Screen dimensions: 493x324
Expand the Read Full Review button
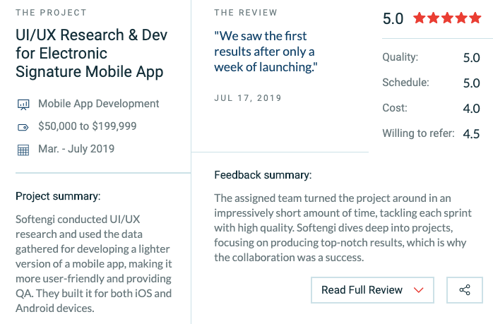(x=373, y=289)
